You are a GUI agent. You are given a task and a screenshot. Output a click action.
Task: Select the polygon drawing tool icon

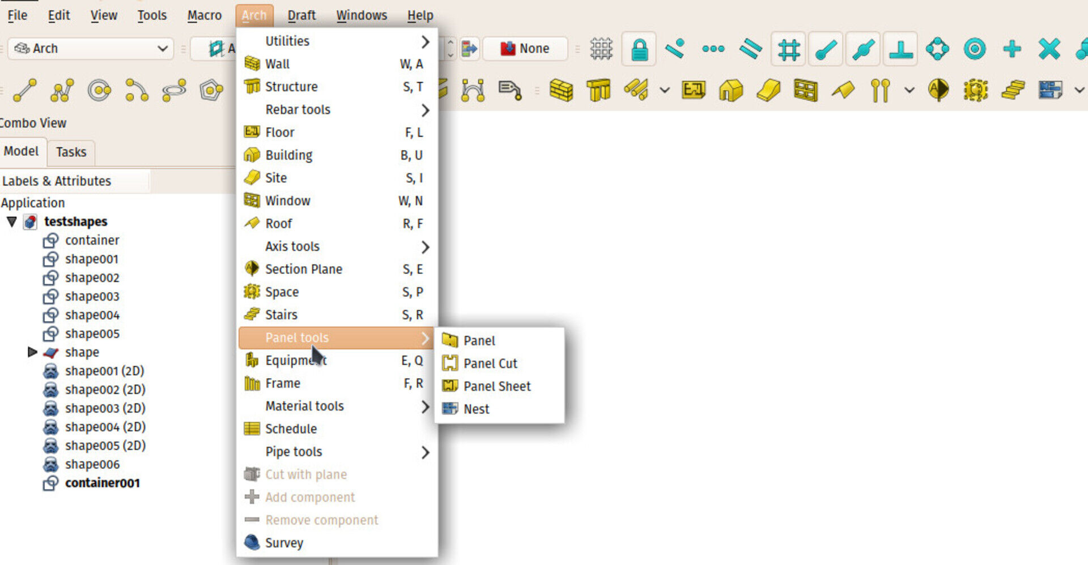point(211,90)
